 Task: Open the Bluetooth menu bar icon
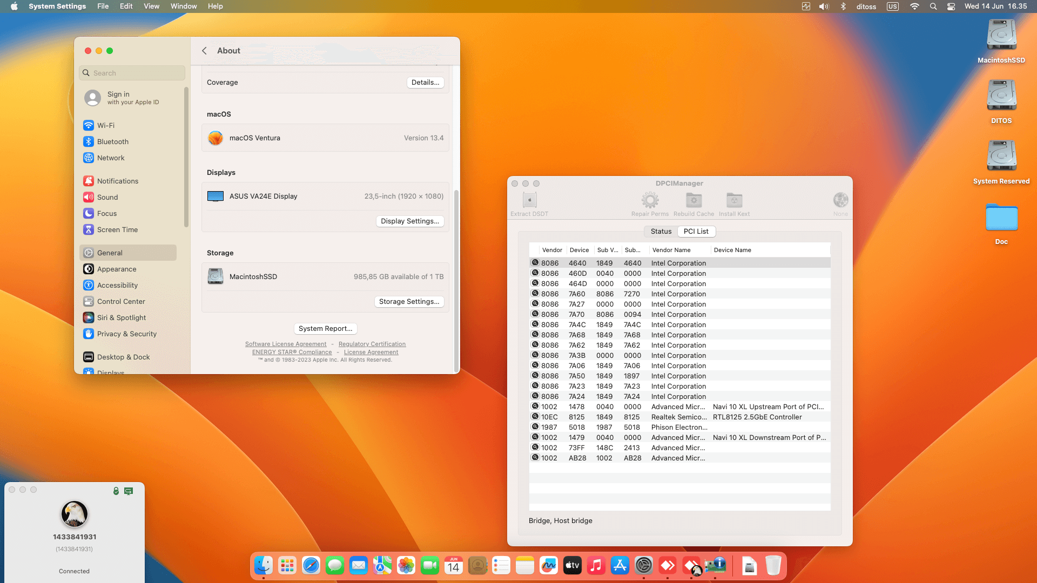coord(843,6)
